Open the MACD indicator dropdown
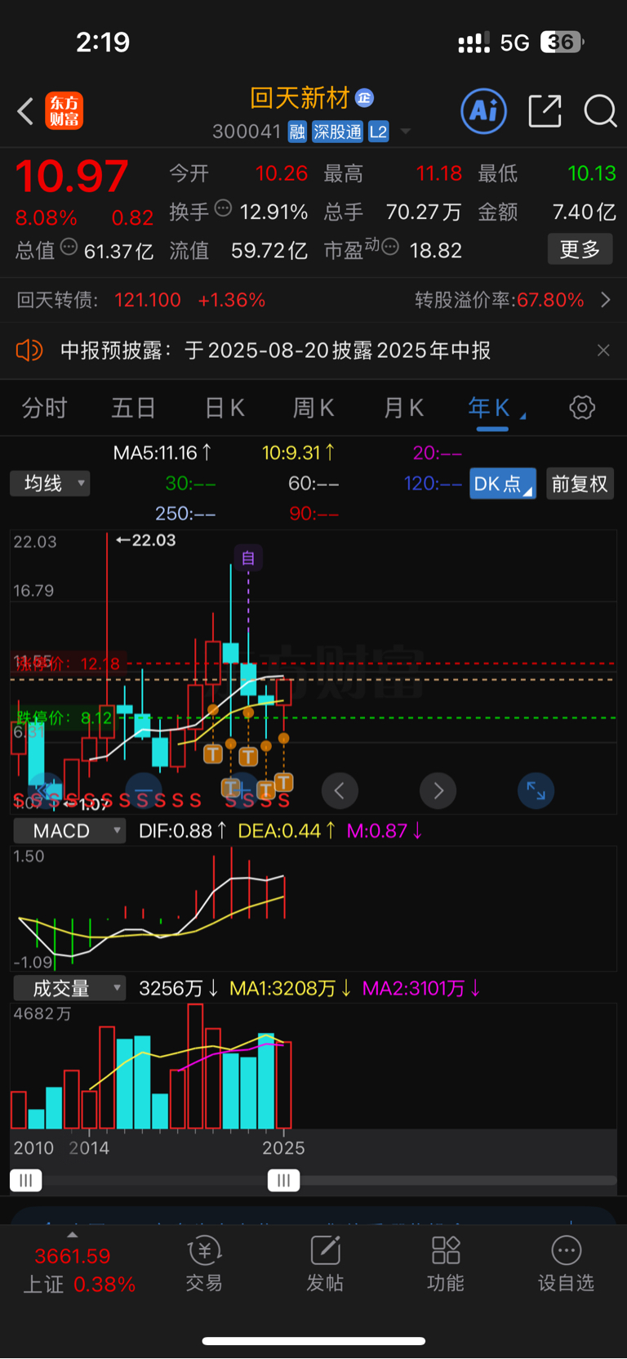 [x=69, y=831]
